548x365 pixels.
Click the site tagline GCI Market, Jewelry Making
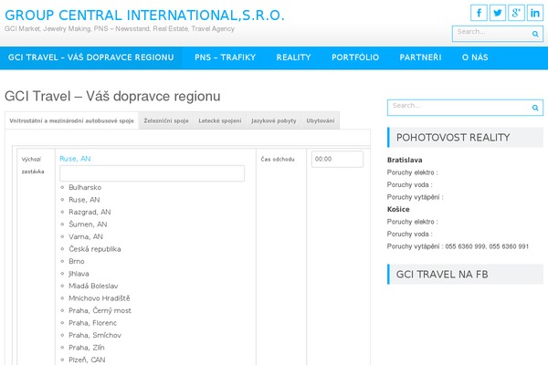(x=119, y=28)
